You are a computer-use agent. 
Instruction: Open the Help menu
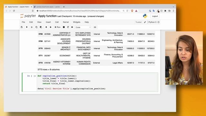[87, 22]
